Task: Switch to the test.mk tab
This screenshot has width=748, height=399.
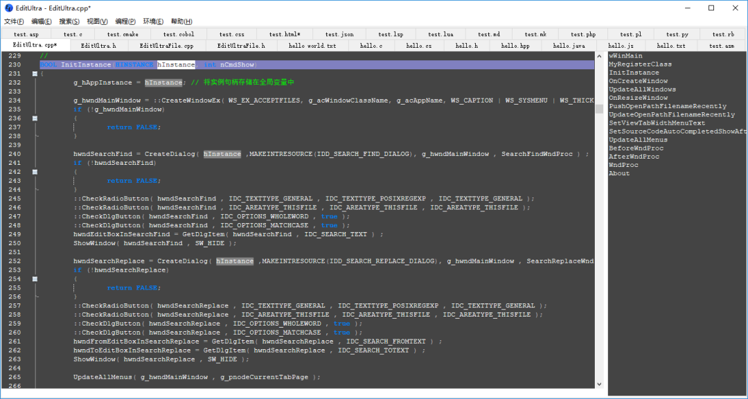Action: pyautogui.click(x=535, y=35)
